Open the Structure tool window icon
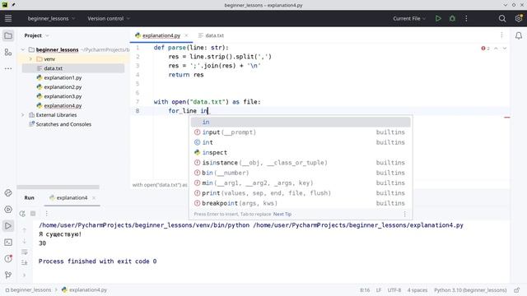The width and height of the screenshot is (527, 296). point(8,52)
